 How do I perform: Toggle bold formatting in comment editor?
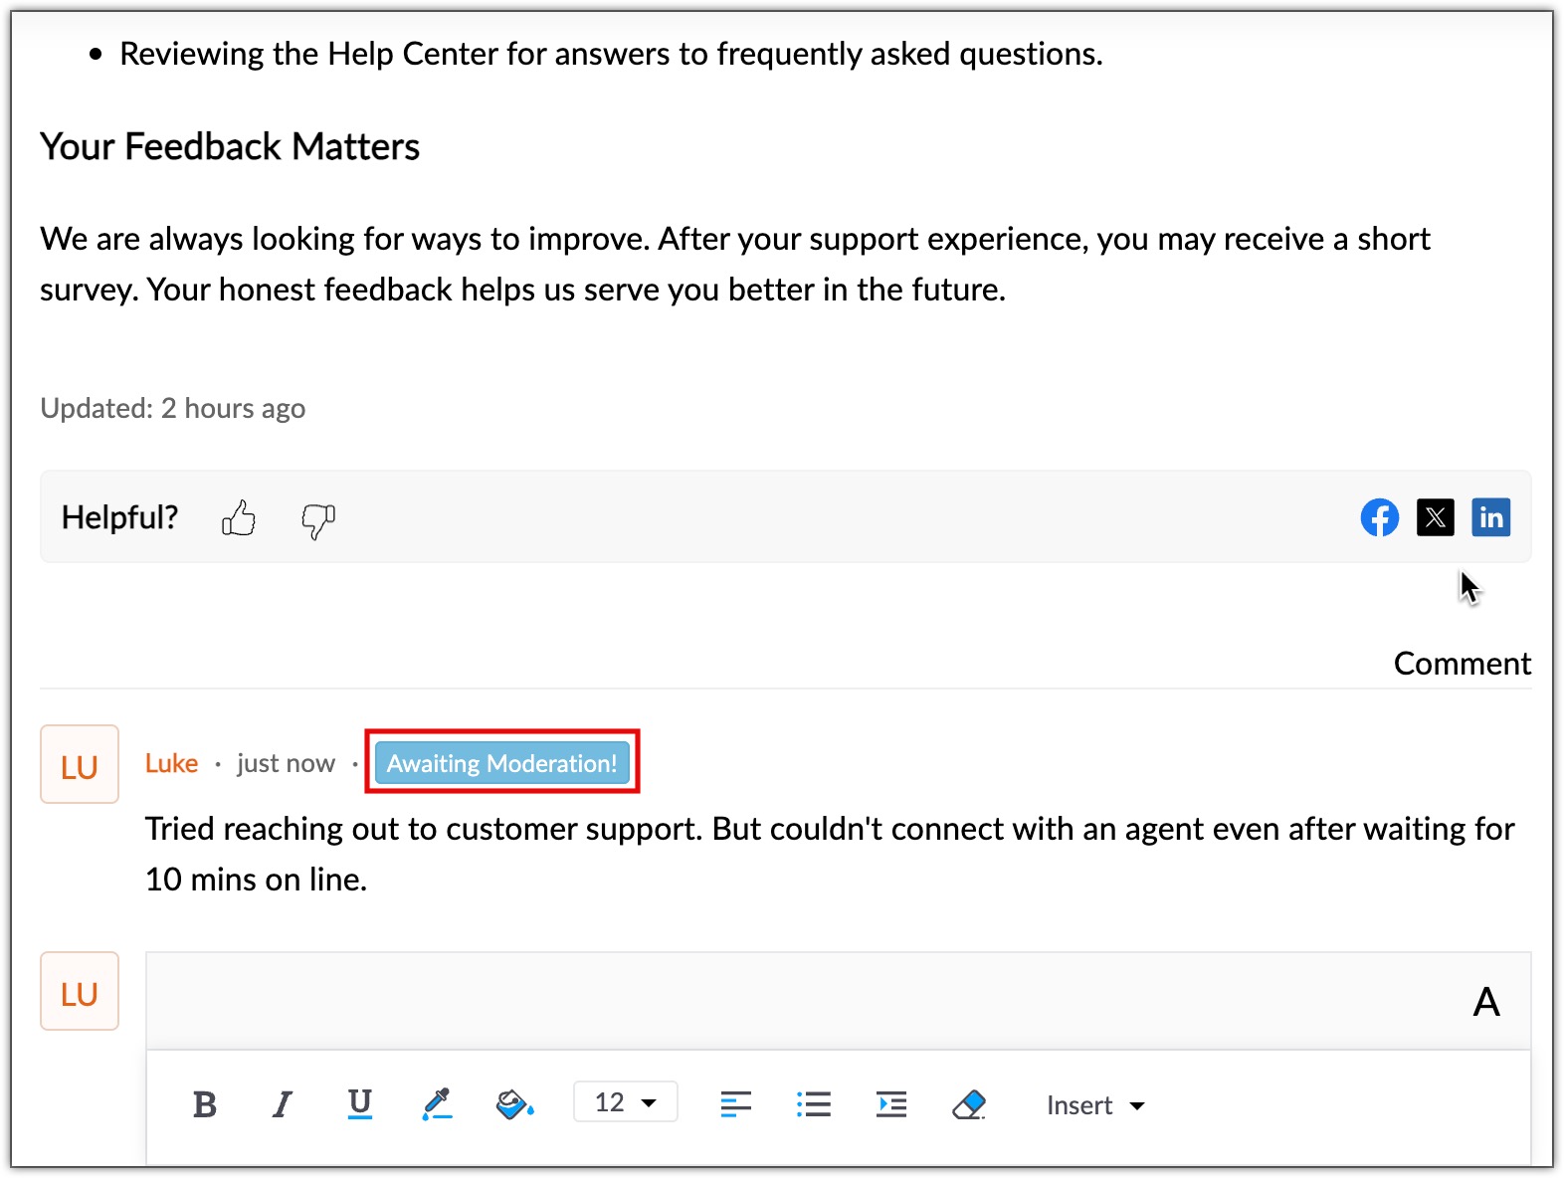click(x=205, y=1104)
